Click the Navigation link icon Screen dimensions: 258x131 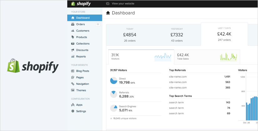(x=73, y=84)
